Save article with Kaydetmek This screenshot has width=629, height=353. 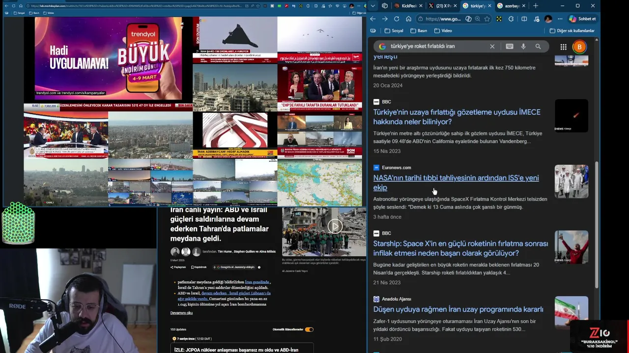point(199,267)
